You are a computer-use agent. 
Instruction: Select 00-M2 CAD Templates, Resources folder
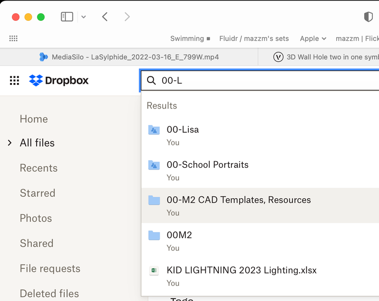coord(239,200)
